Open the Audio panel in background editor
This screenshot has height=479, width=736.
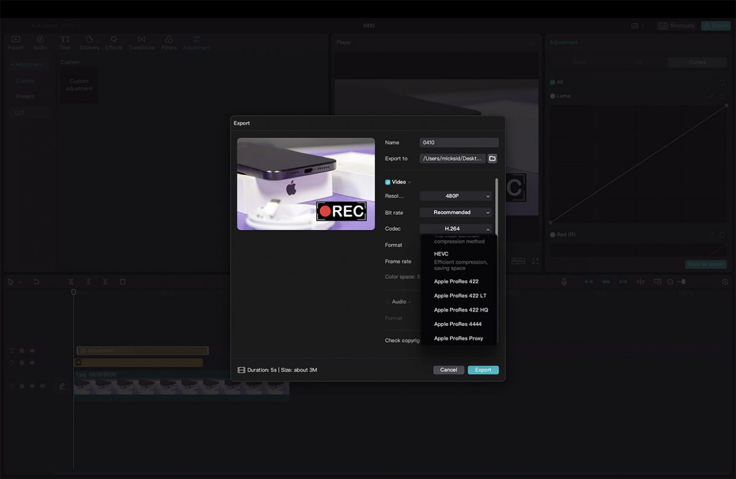[x=40, y=43]
